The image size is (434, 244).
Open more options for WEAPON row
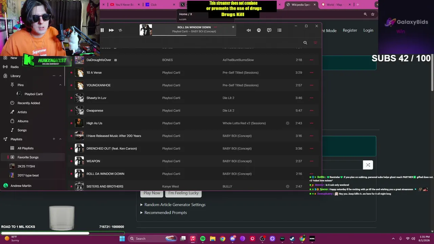coord(311,161)
